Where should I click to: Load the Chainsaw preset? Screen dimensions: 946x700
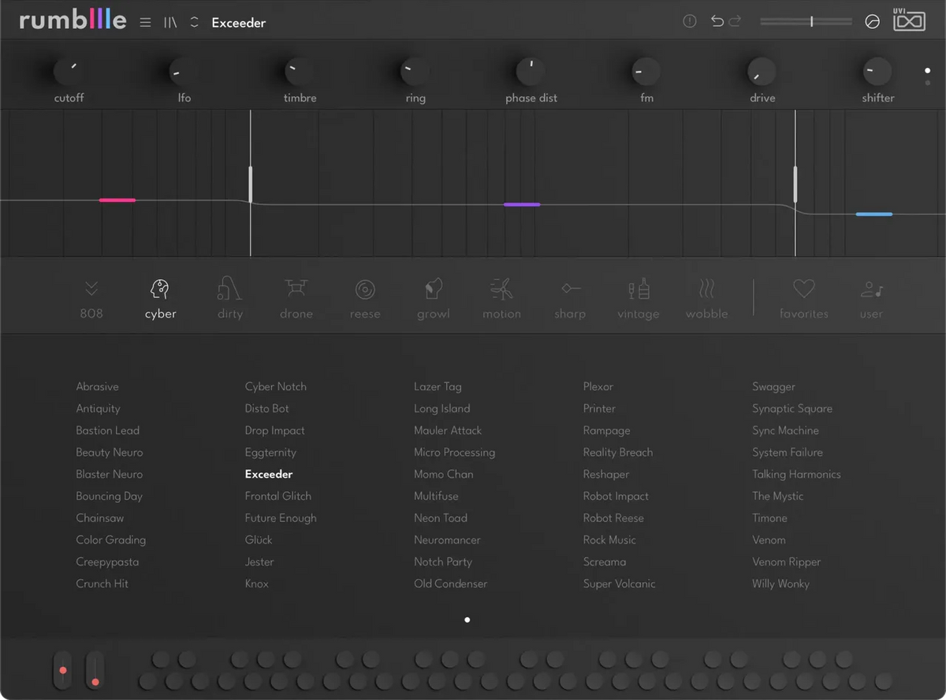[x=100, y=518]
